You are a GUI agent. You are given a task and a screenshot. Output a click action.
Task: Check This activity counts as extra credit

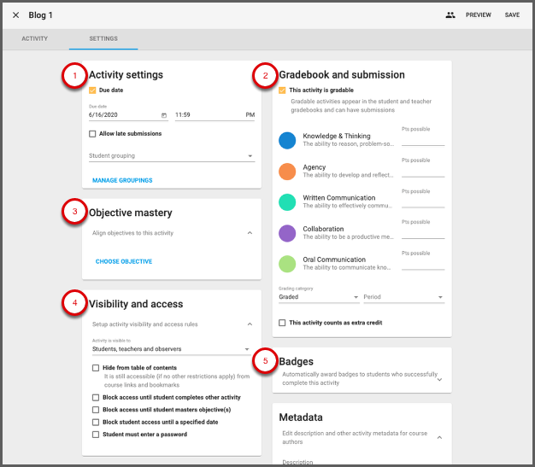coord(283,323)
